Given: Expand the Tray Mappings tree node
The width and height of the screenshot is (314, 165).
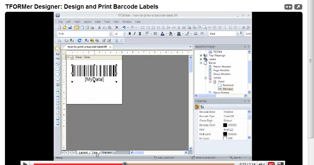Looking at the screenshot, I should coord(201,55).
